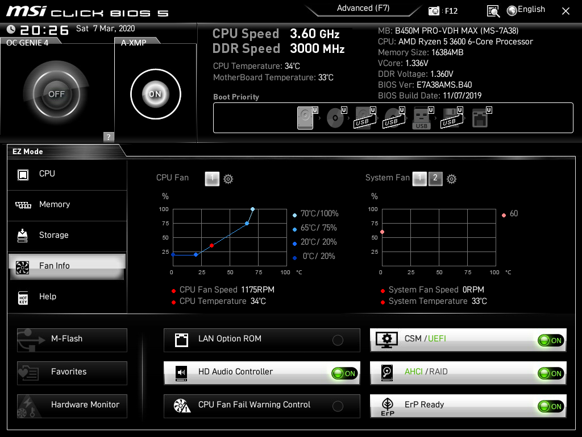Screen dimensions: 582x437
Task: Open the CPU section in EZ Mode
Action: click(67, 174)
